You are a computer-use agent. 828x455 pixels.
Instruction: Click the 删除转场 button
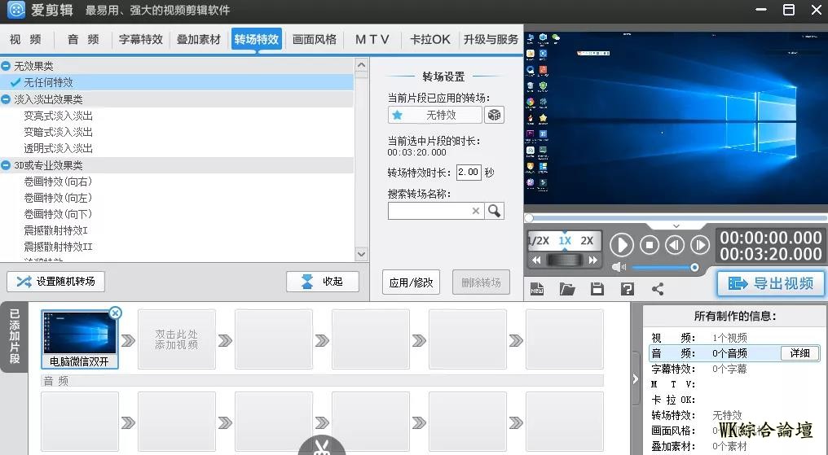pyautogui.click(x=481, y=282)
